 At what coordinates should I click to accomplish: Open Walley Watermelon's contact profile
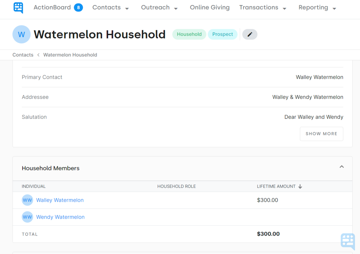pos(60,200)
